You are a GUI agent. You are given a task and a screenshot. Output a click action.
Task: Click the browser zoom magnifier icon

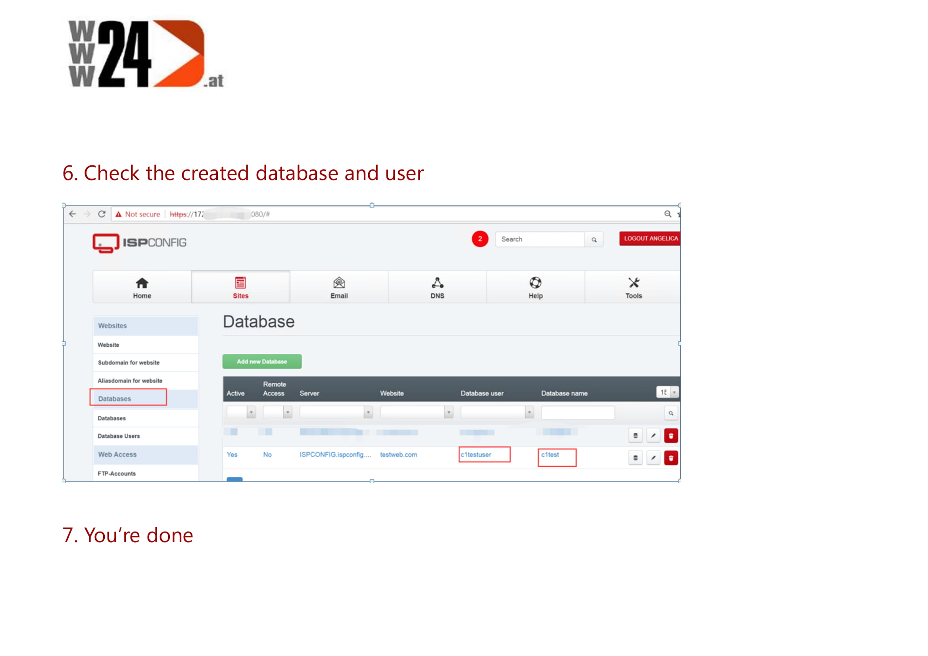[667, 214]
